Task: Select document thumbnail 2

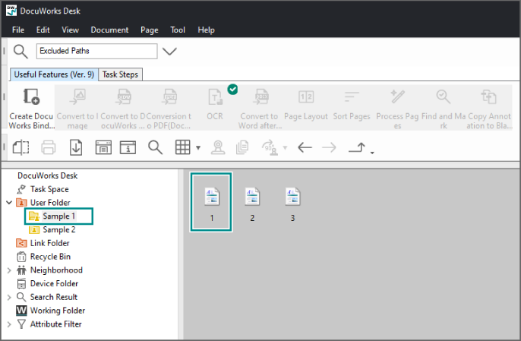Action: coord(252,203)
